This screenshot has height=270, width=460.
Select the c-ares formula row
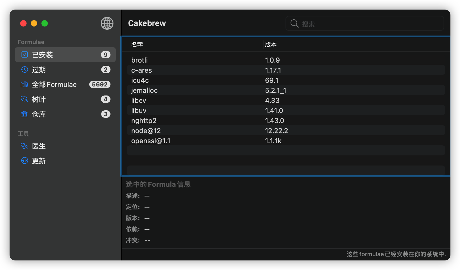pyautogui.click(x=286, y=70)
